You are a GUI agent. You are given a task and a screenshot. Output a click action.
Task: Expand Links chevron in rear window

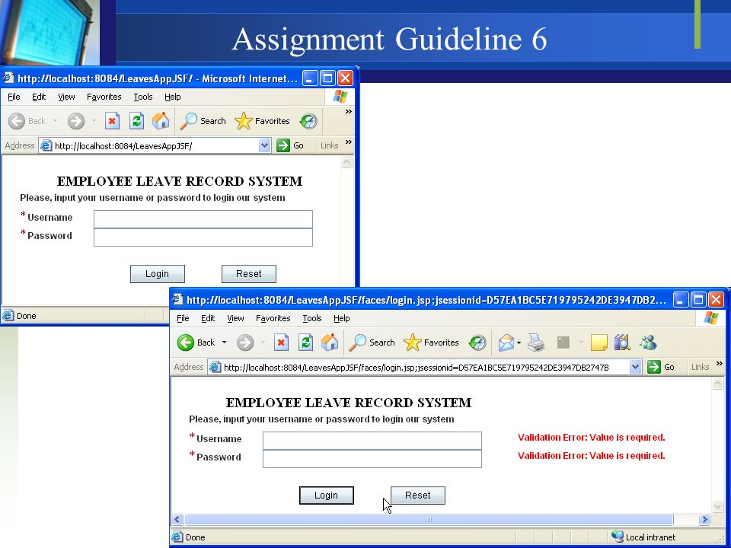pos(348,142)
